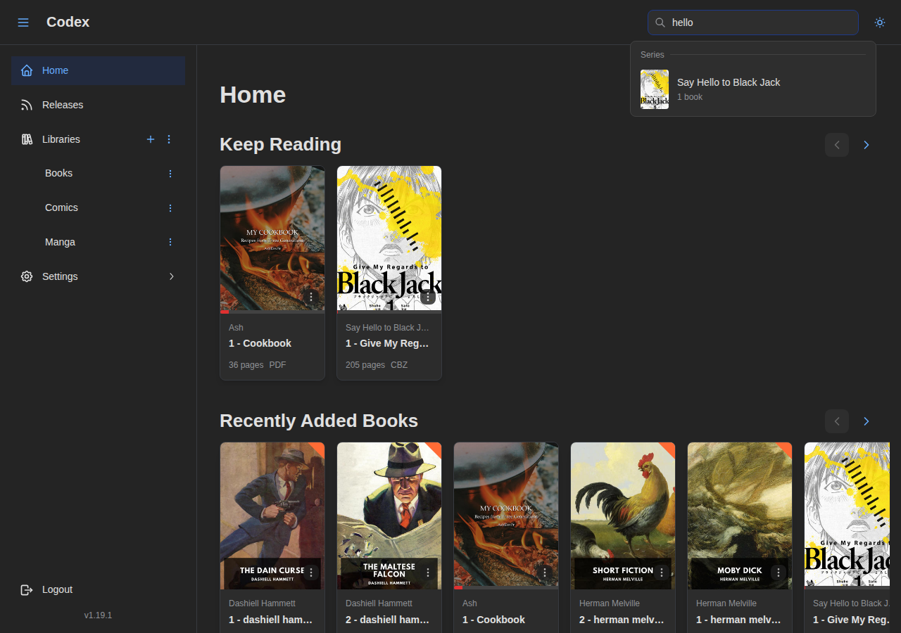Image resolution: width=901 pixels, height=633 pixels.
Task: Open options on Recently Added Cookbook cover
Action: 545,573
